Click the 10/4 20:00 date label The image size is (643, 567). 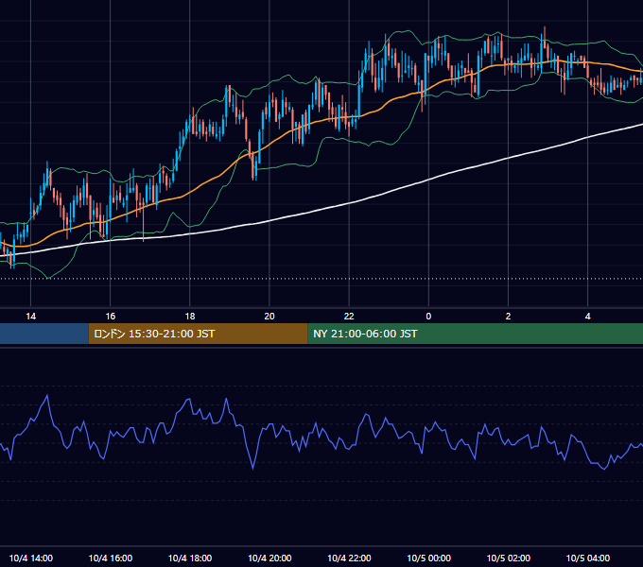(x=269, y=558)
